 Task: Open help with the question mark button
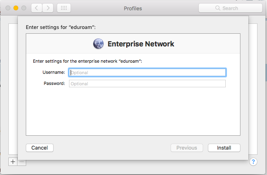[x=254, y=162]
